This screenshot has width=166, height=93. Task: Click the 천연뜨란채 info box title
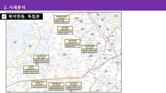[65, 28]
